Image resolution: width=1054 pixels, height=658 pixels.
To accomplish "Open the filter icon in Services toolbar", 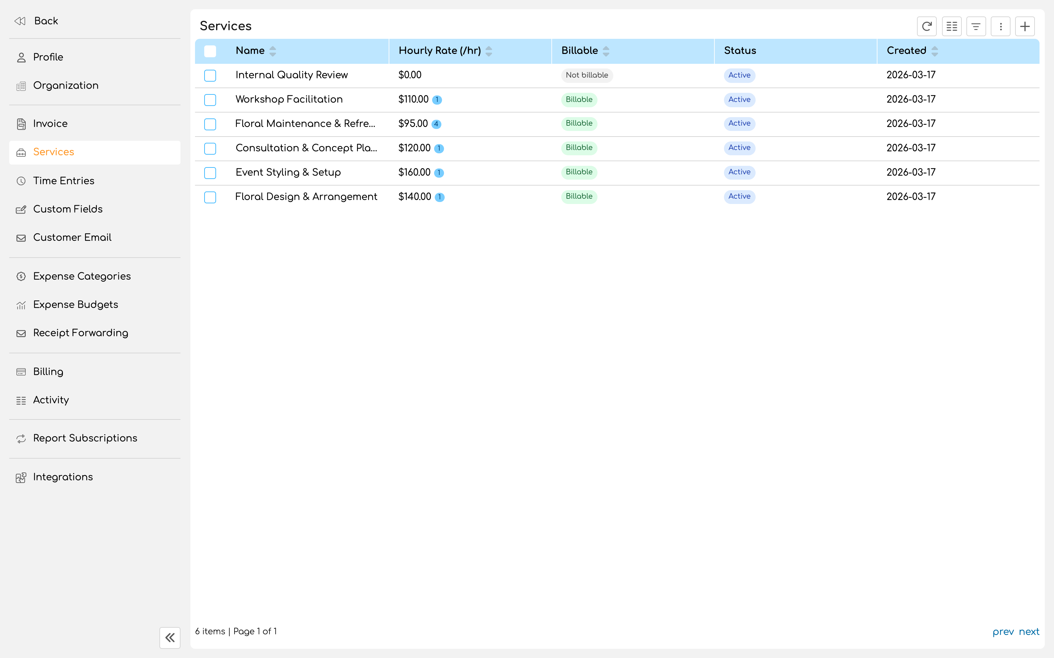I will [976, 27].
